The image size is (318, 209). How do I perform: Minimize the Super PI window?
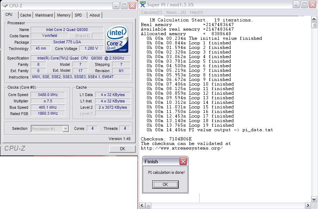point(296,5)
